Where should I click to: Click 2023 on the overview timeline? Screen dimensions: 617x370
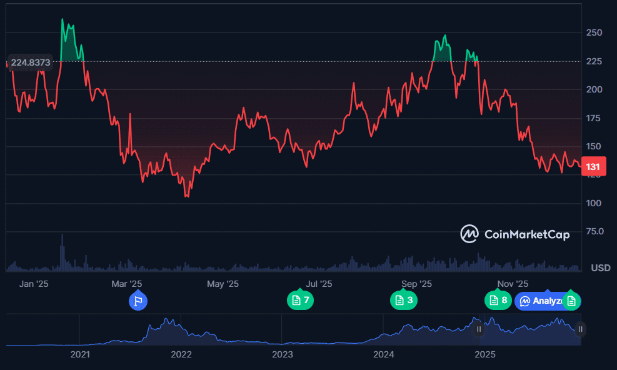pyautogui.click(x=283, y=355)
